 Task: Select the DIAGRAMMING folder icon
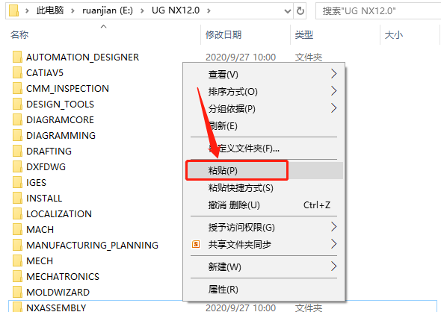[x=17, y=135]
